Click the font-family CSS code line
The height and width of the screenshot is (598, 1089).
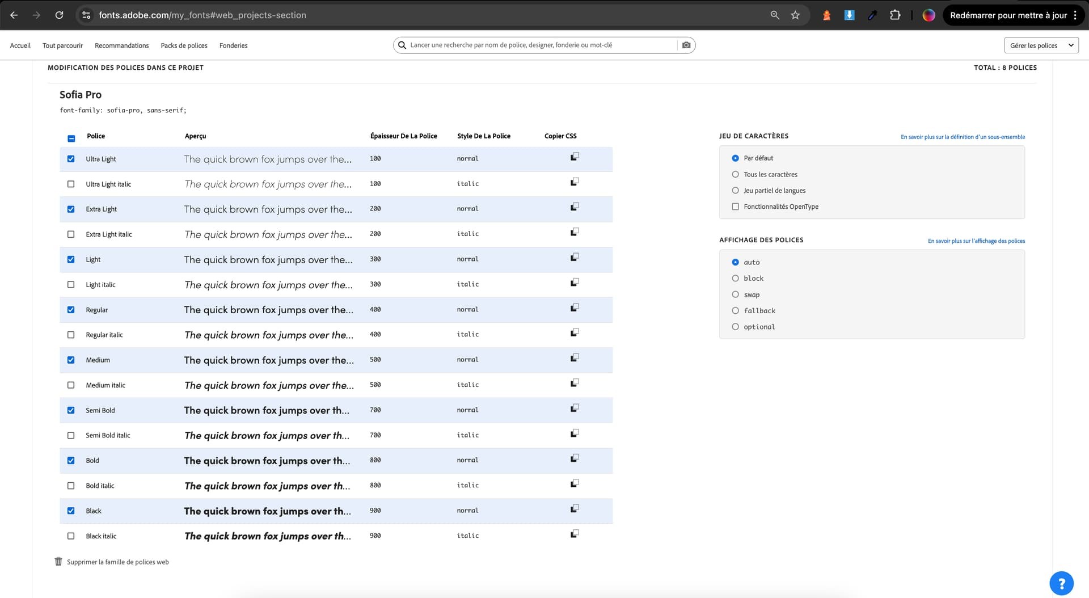(123, 110)
